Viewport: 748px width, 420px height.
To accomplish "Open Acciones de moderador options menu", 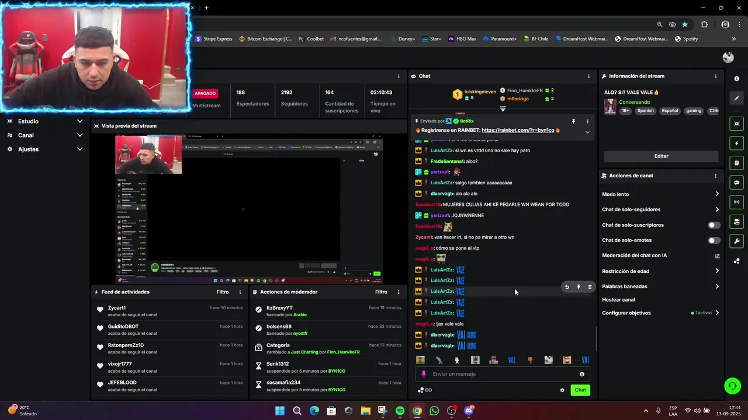I will (399, 292).
